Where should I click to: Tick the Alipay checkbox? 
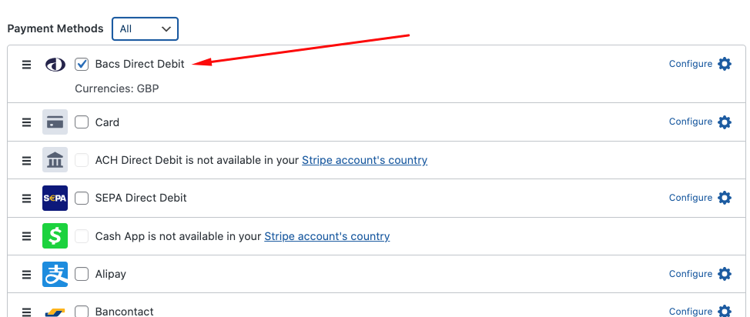tap(82, 275)
